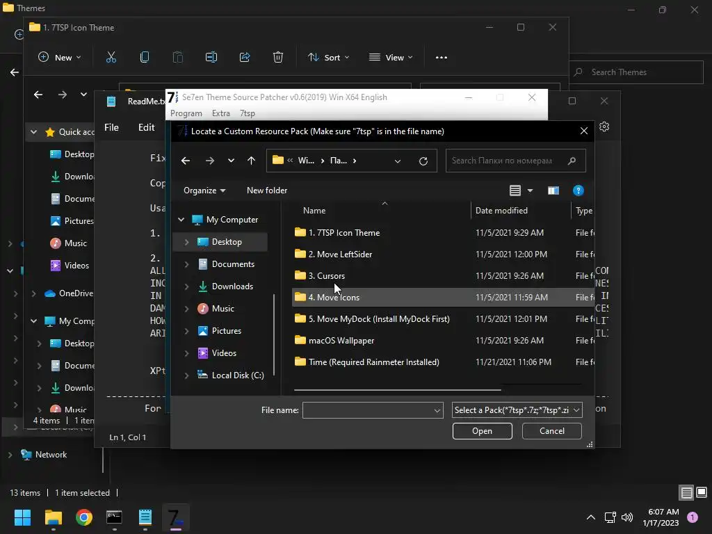Click the Share icon in Explorer toolbar
The height and width of the screenshot is (534, 712).
(x=245, y=57)
